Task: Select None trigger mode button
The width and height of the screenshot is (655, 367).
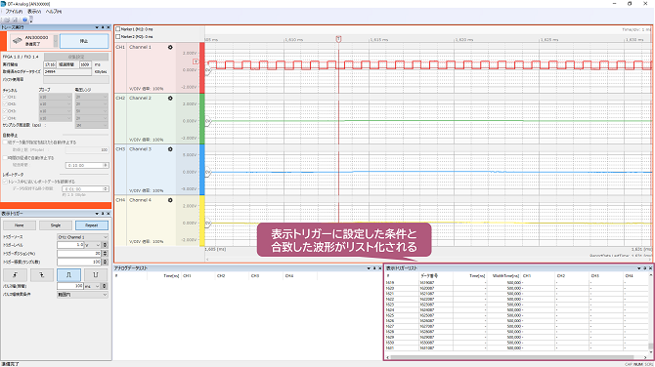Action: [20, 225]
